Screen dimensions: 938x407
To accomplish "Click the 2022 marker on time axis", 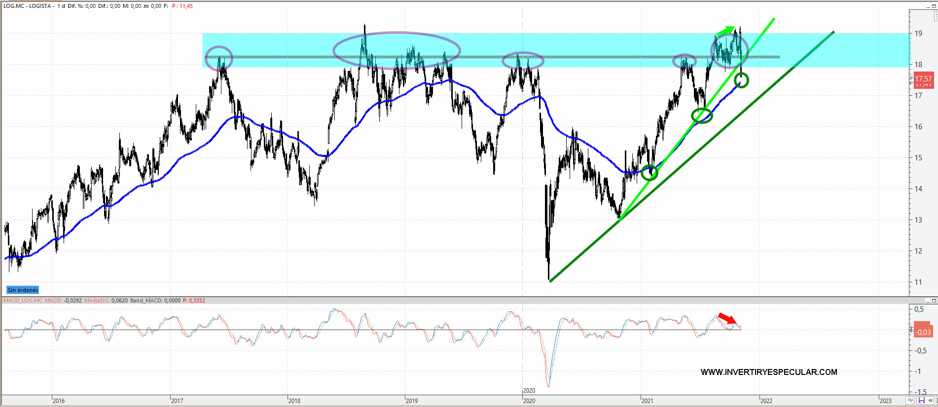I will [766, 401].
